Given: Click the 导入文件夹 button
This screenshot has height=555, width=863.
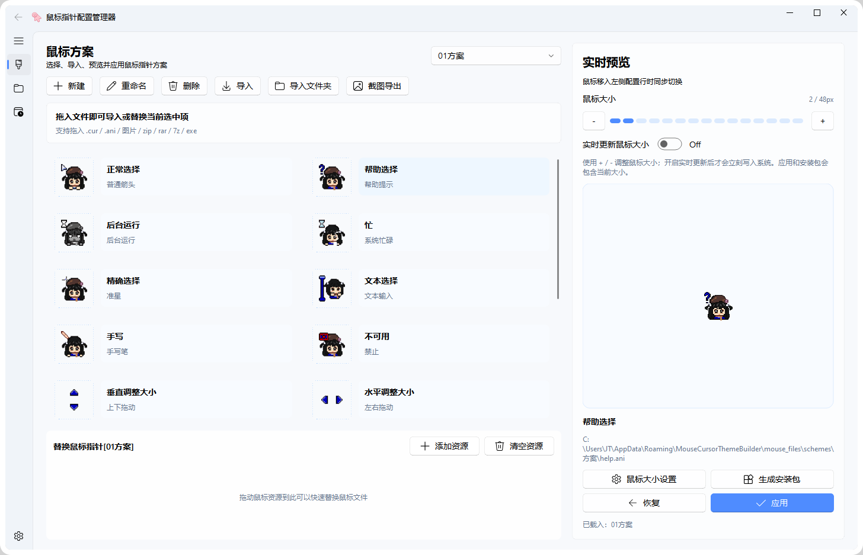Looking at the screenshot, I should (x=303, y=86).
